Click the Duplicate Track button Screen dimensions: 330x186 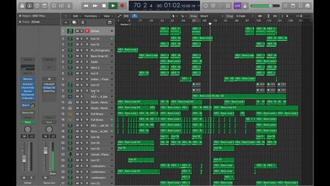[x=74, y=22]
